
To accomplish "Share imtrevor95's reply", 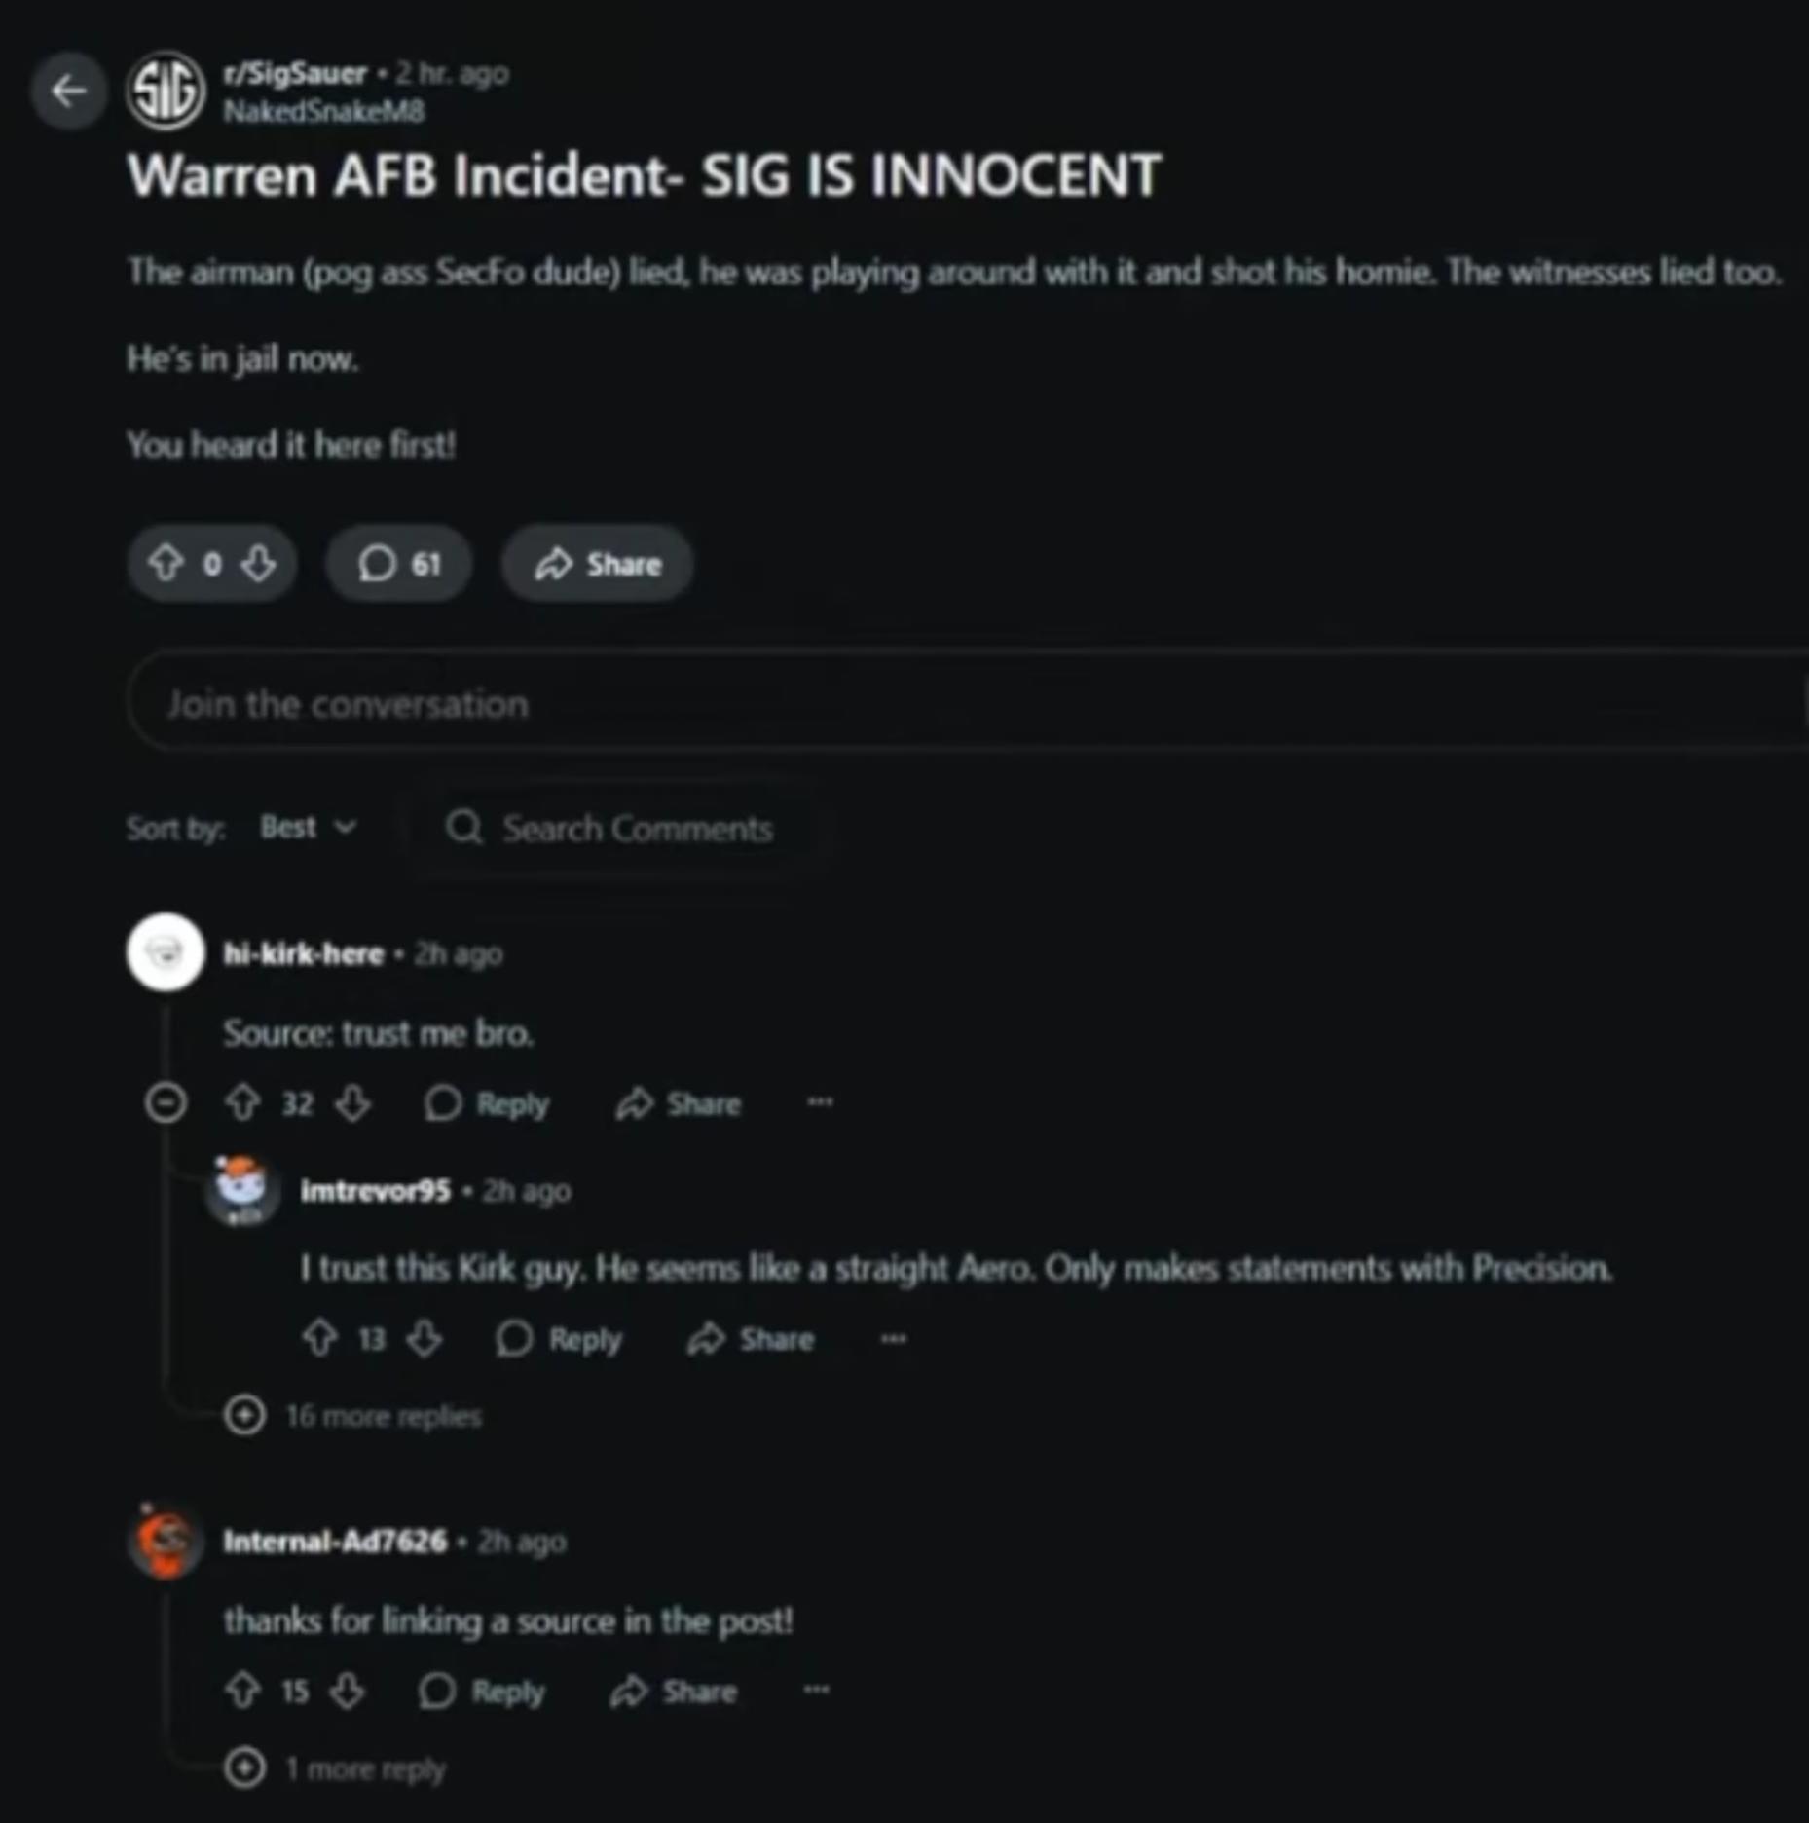I will pos(751,1339).
